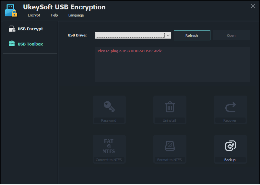The height and width of the screenshot is (185, 260).
Task: Click the Uninstall label button
Action: click(170, 120)
